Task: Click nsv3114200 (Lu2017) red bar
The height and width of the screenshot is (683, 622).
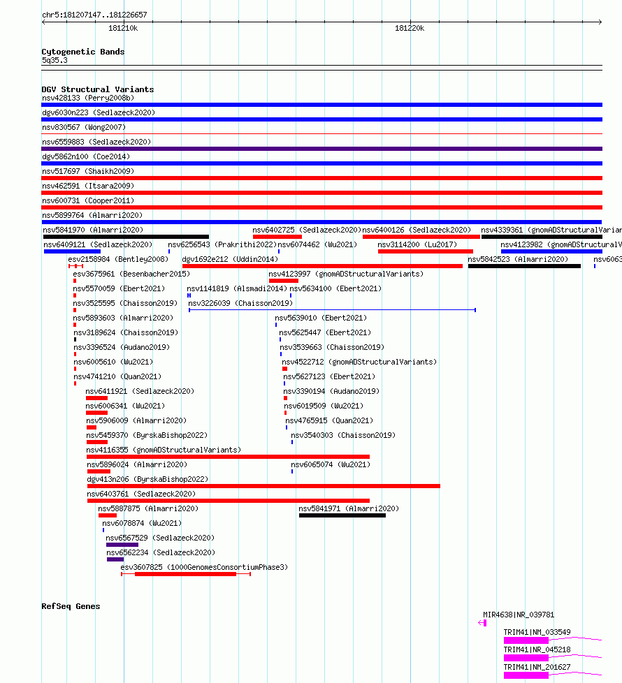Action: (x=426, y=251)
